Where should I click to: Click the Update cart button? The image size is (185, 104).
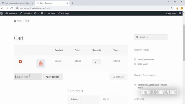point(119,77)
